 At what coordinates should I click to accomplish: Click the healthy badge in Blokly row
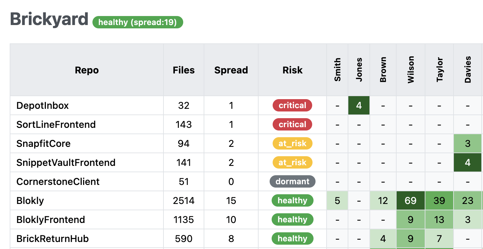click(x=292, y=201)
